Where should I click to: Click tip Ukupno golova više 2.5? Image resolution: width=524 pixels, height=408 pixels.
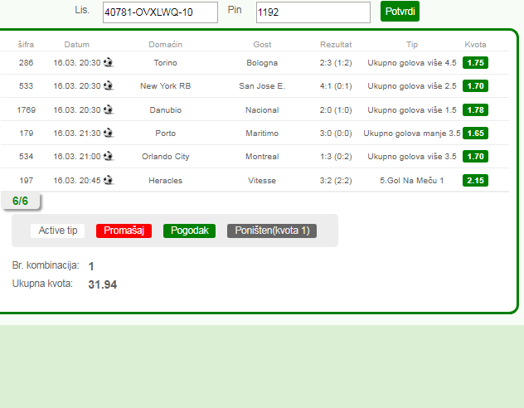412,86
